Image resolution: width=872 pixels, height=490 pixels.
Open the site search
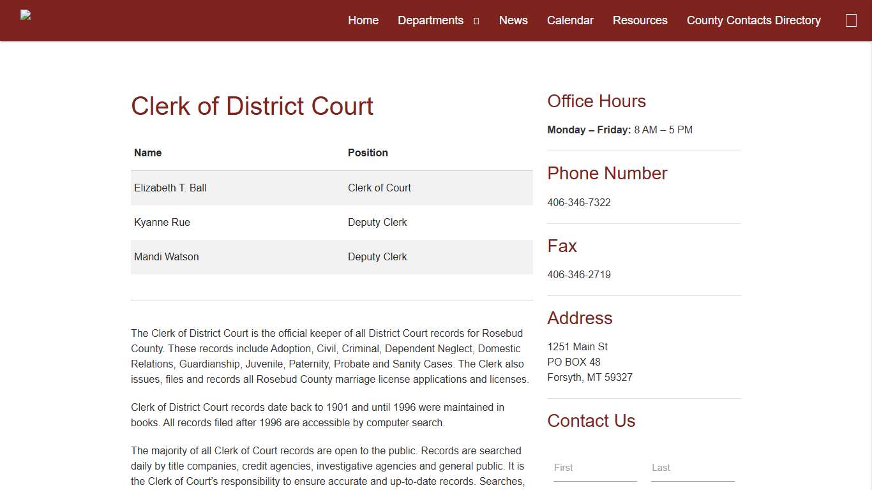coord(851,20)
